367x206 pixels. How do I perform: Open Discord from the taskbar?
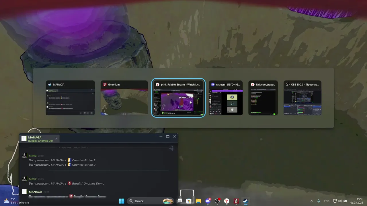(208, 201)
